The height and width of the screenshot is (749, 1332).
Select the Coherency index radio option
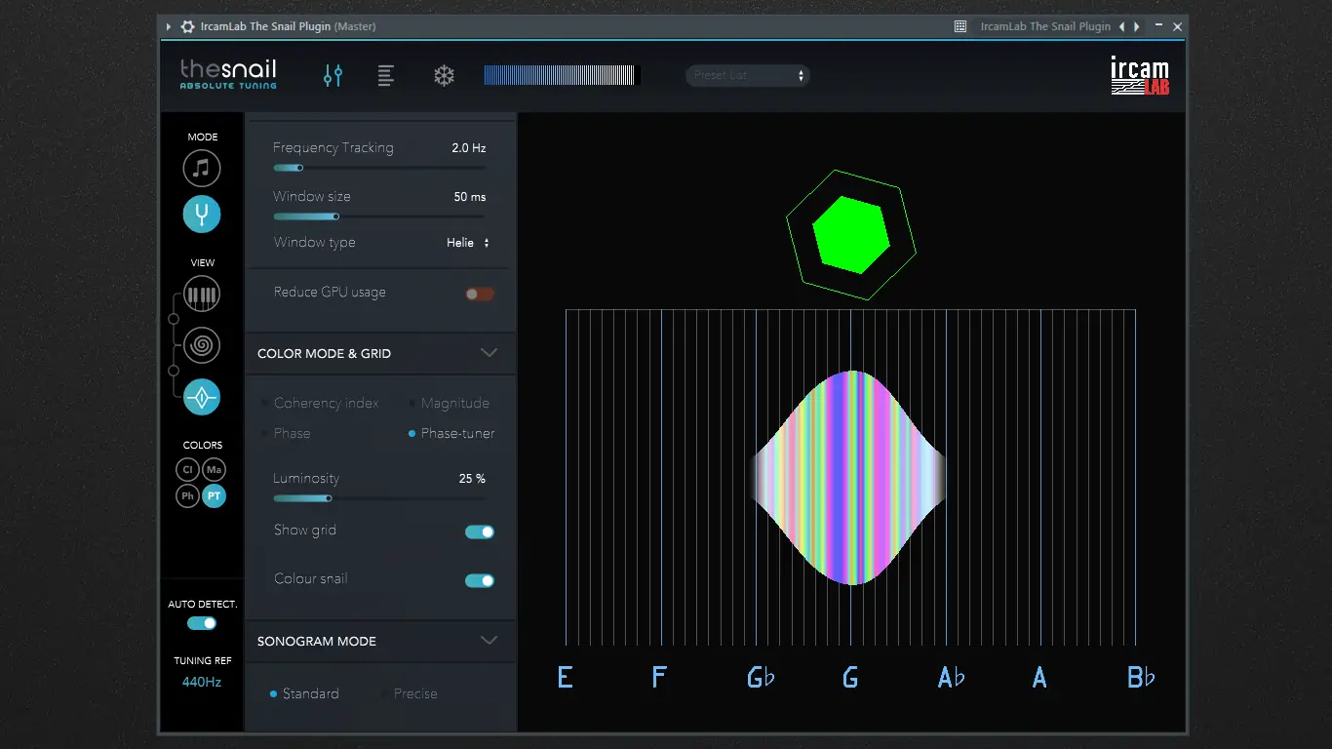pyautogui.click(x=321, y=403)
